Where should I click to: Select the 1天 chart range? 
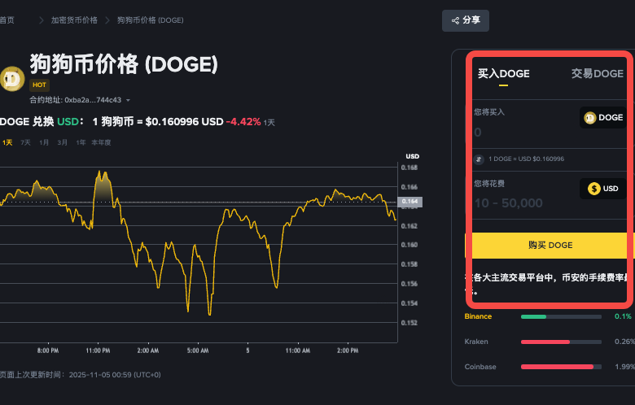click(x=7, y=142)
